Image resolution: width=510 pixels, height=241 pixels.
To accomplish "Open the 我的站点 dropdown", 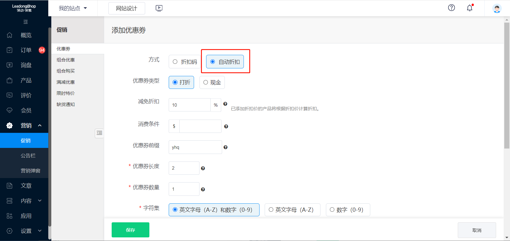I will coord(73,8).
